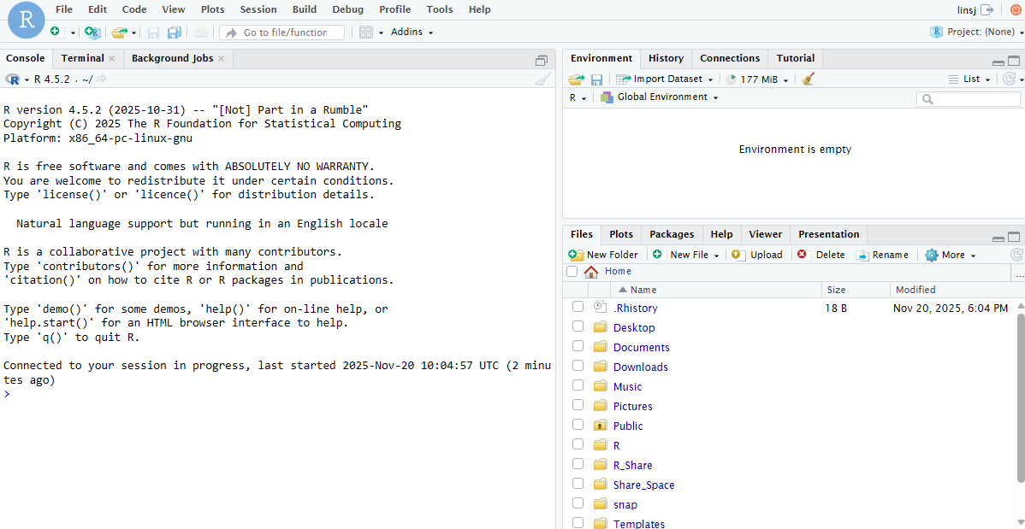Switch to the Packages tab
The width and height of the screenshot is (1025, 529).
coord(672,234)
